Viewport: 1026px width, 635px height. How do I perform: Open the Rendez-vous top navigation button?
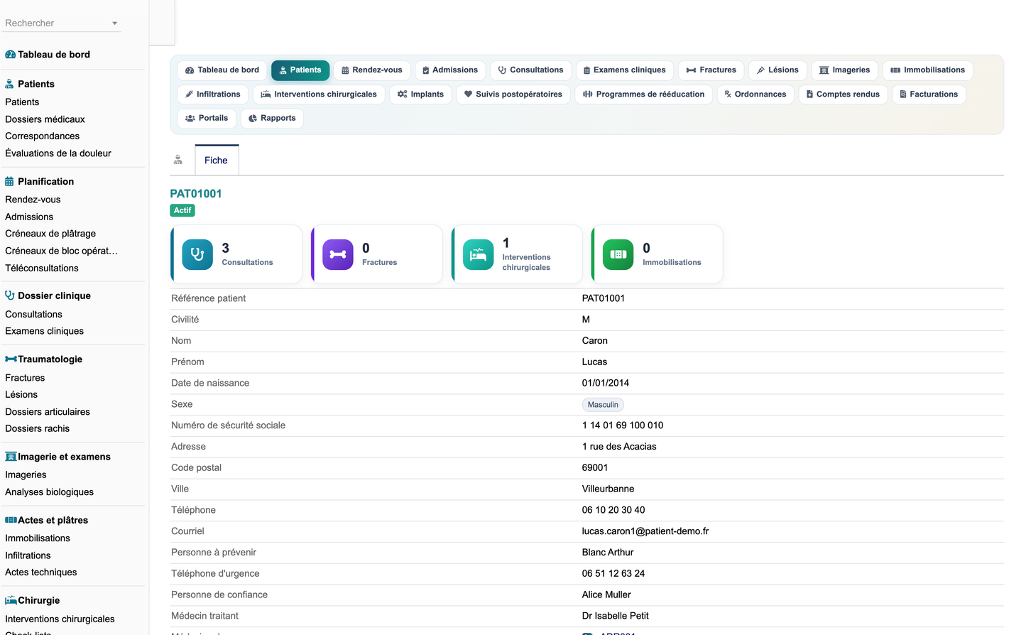tap(372, 70)
